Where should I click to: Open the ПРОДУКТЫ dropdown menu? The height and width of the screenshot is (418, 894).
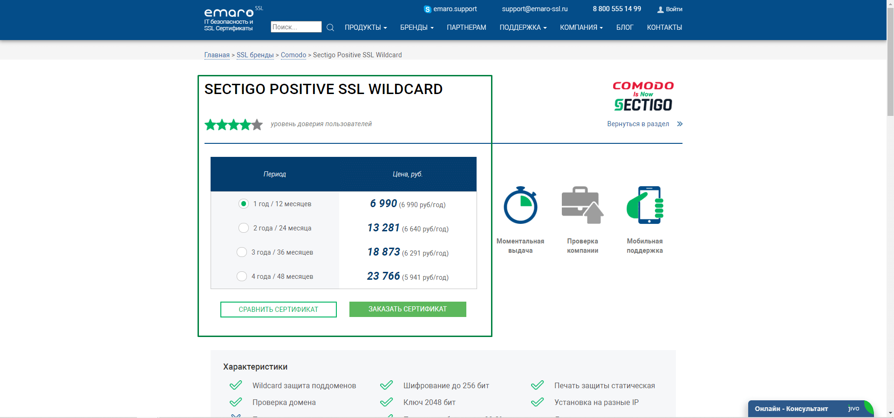[366, 27]
